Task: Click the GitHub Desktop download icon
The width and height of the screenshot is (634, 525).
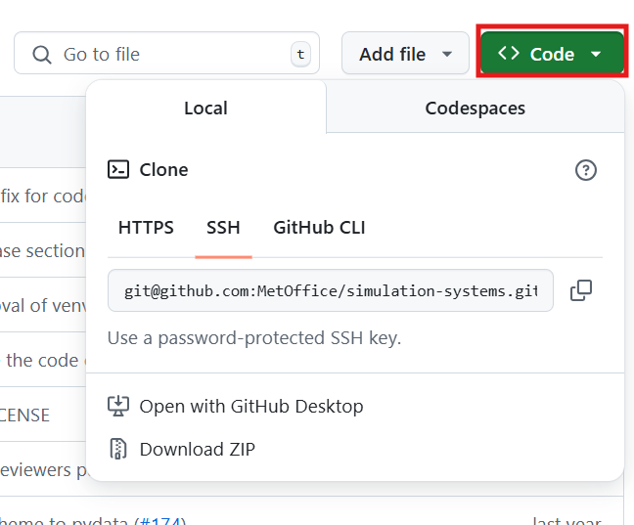Action: point(118,406)
